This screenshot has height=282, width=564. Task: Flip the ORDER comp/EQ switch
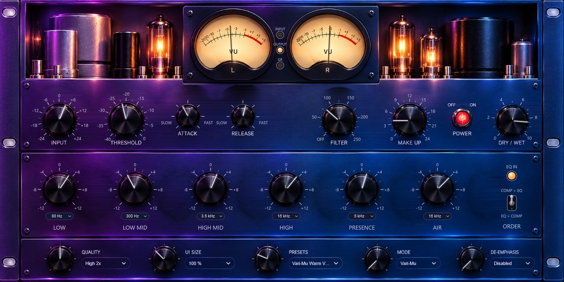[512, 203]
